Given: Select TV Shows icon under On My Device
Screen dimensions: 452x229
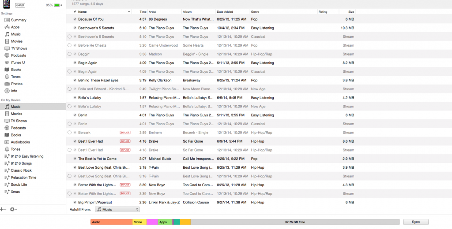Looking at the screenshot, I should (x=7, y=121).
